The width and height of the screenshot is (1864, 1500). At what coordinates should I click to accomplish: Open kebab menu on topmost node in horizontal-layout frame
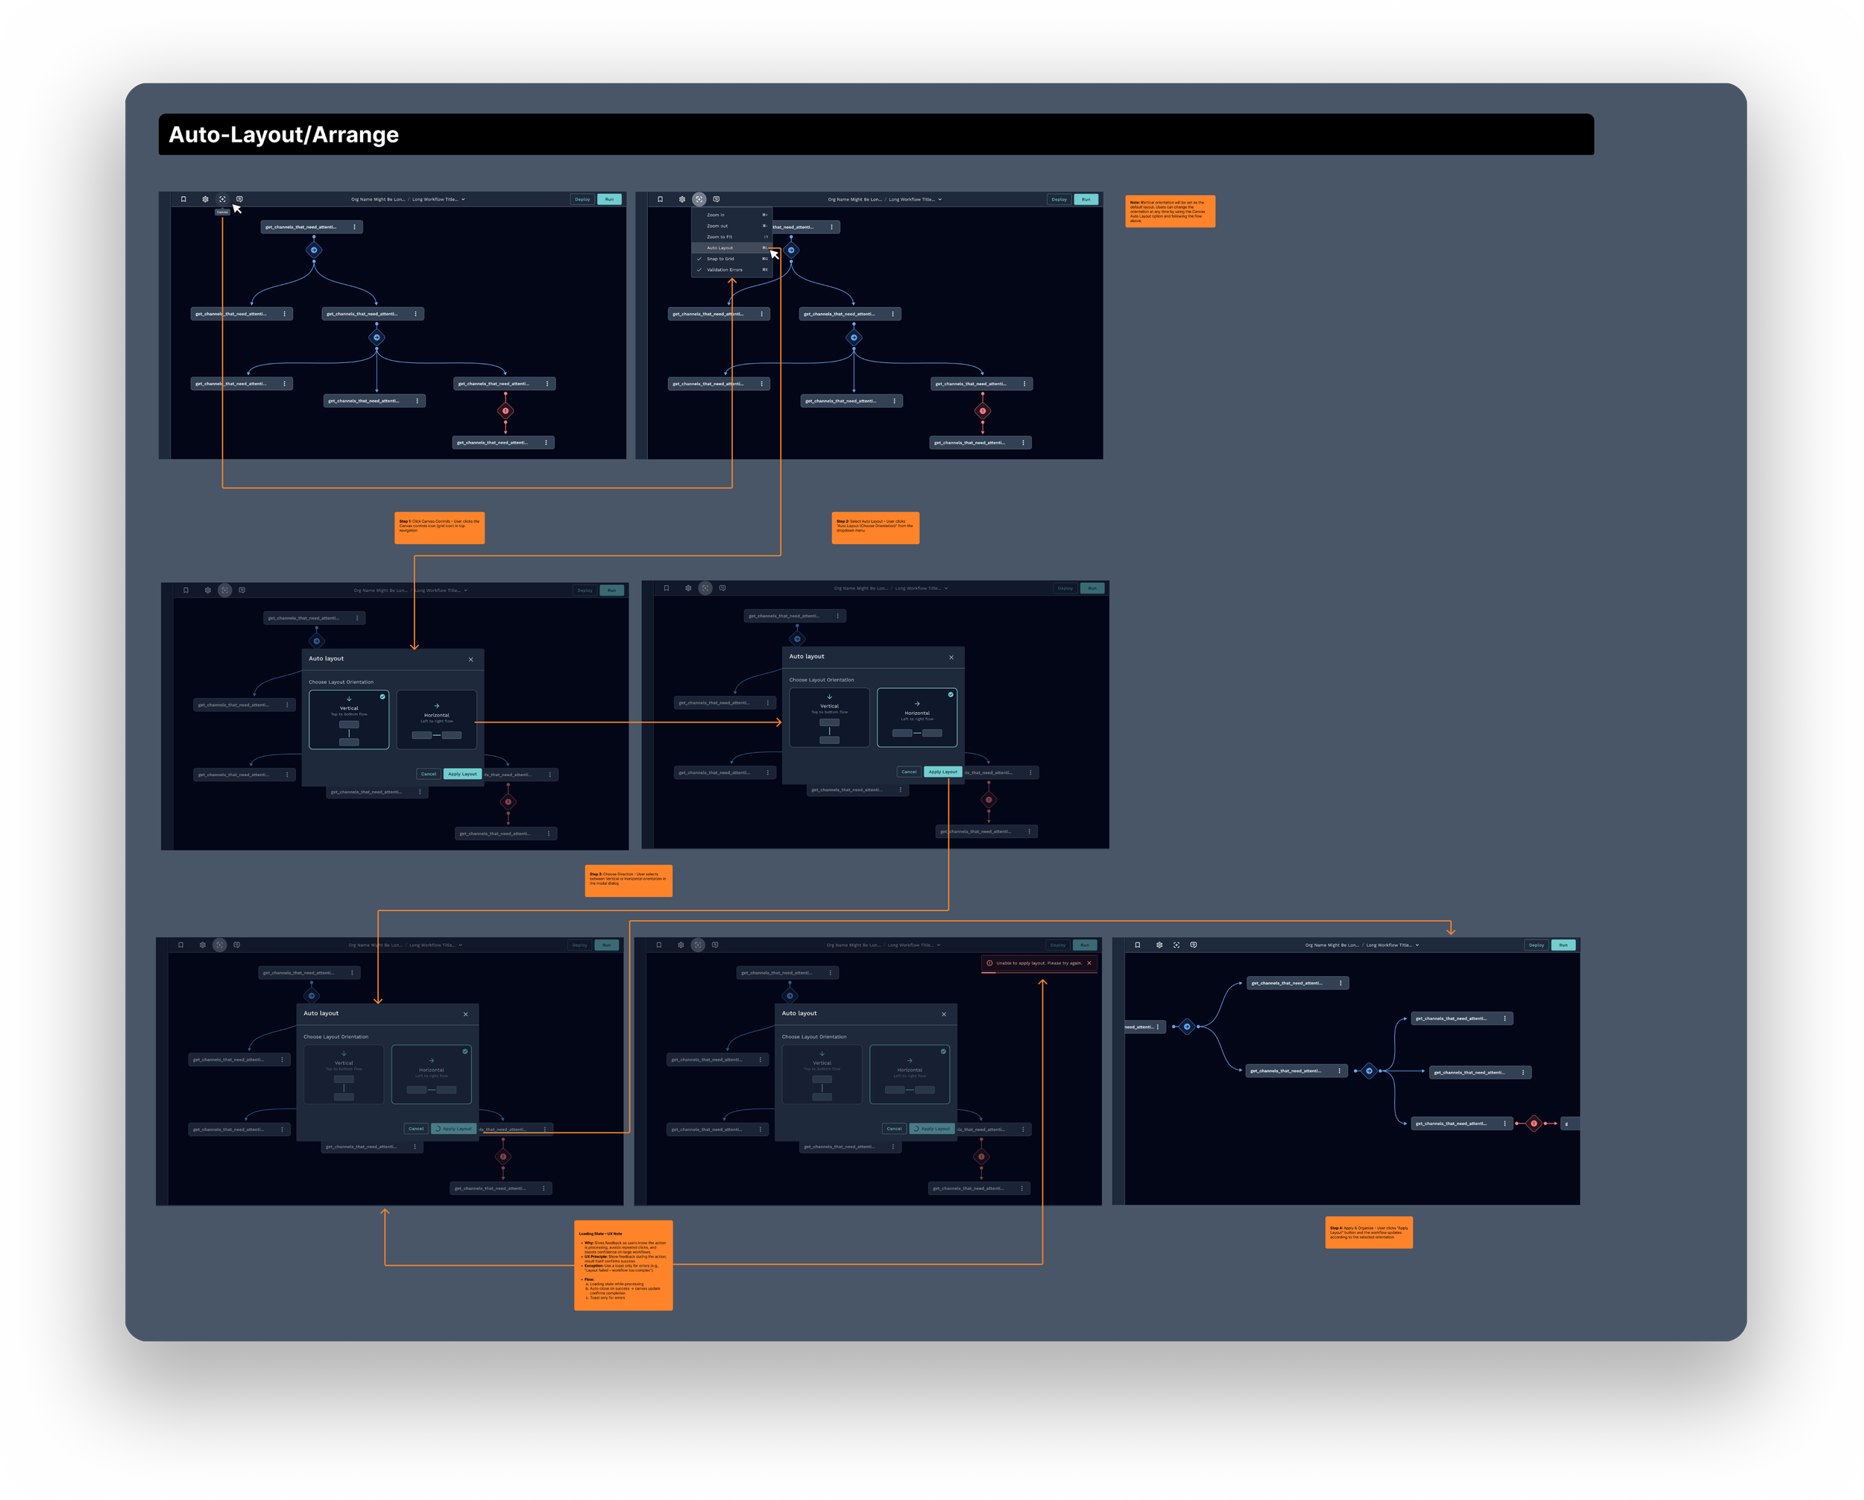click(x=1340, y=983)
